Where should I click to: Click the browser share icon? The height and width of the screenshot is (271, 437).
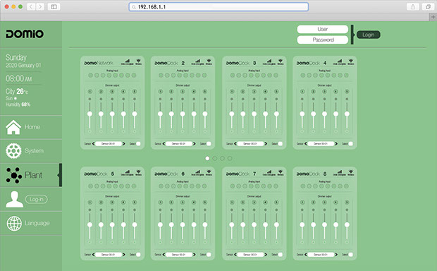pos(413,6)
